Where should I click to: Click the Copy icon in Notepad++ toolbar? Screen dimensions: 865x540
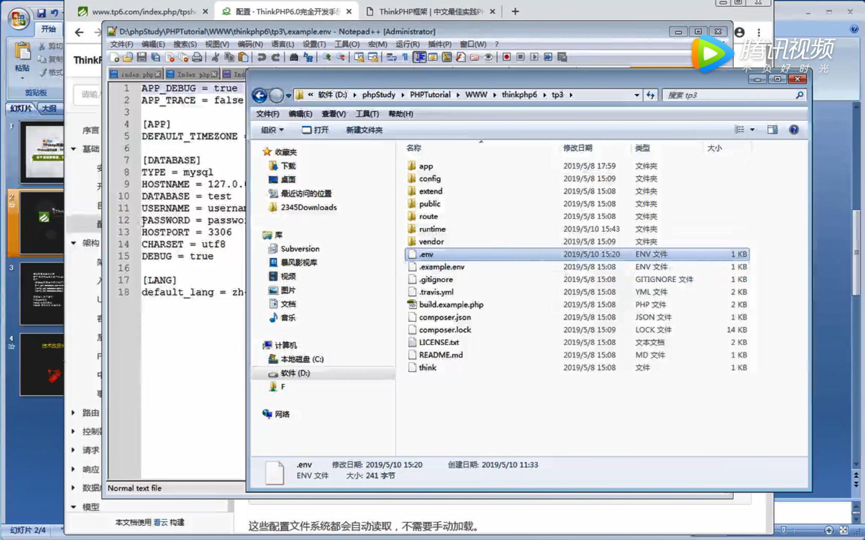pyautogui.click(x=229, y=57)
